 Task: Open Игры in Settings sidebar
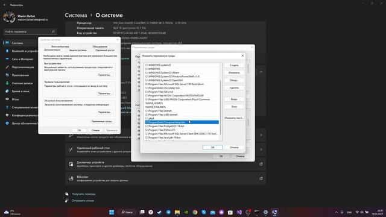(15, 99)
